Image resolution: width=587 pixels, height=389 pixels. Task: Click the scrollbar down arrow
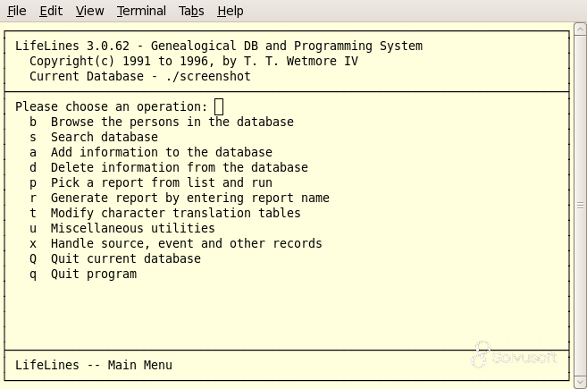tap(580, 382)
